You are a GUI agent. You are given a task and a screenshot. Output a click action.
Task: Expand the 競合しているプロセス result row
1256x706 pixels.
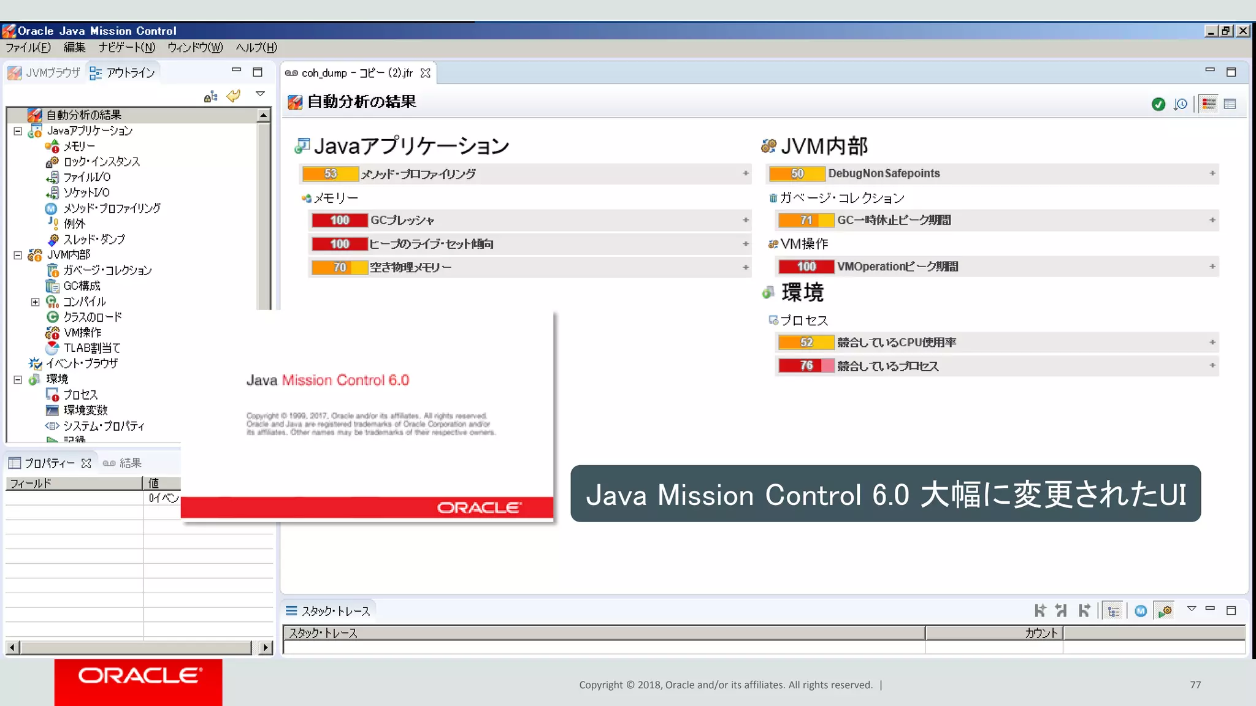pyautogui.click(x=1212, y=365)
